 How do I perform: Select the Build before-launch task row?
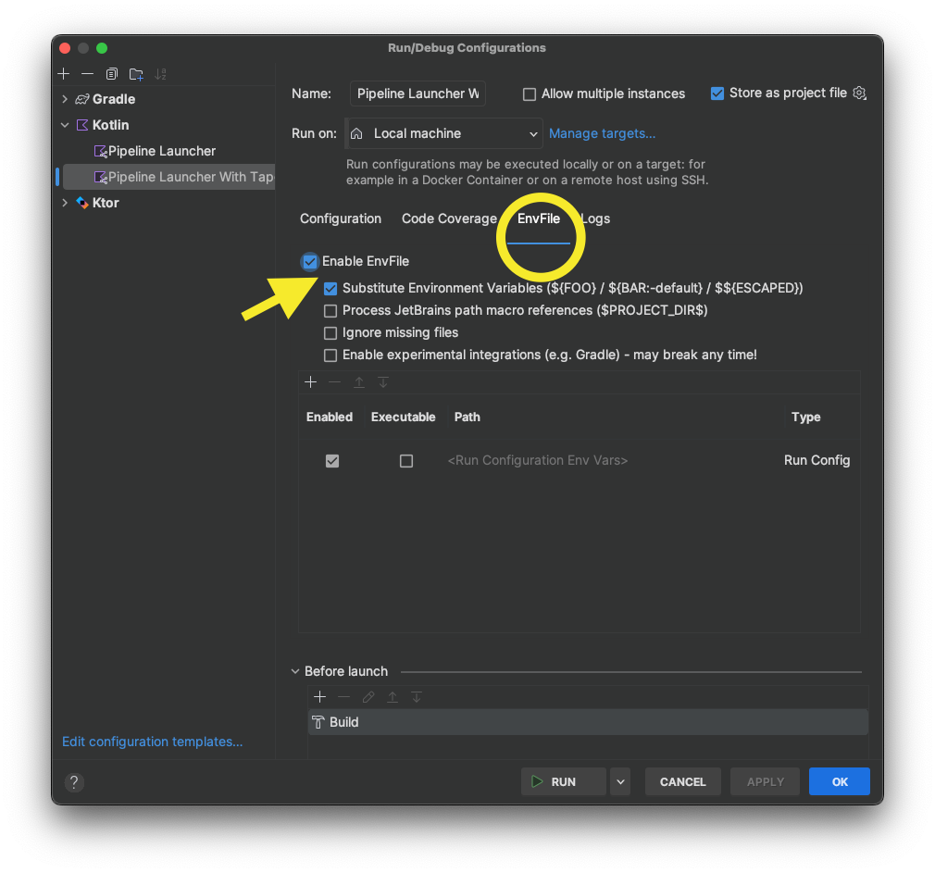(587, 722)
